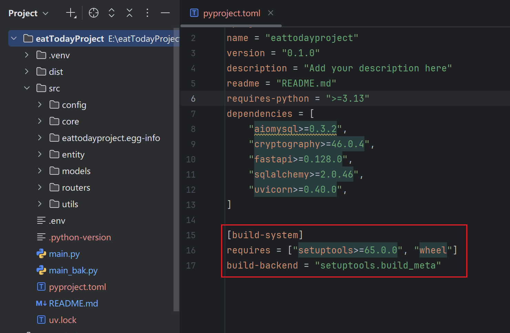Close the pyproject.toml tab
Image resolution: width=510 pixels, height=333 pixels.
[271, 13]
